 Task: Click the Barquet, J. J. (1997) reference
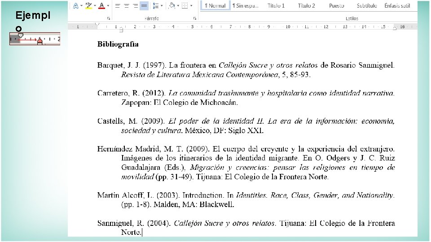pos(246,70)
